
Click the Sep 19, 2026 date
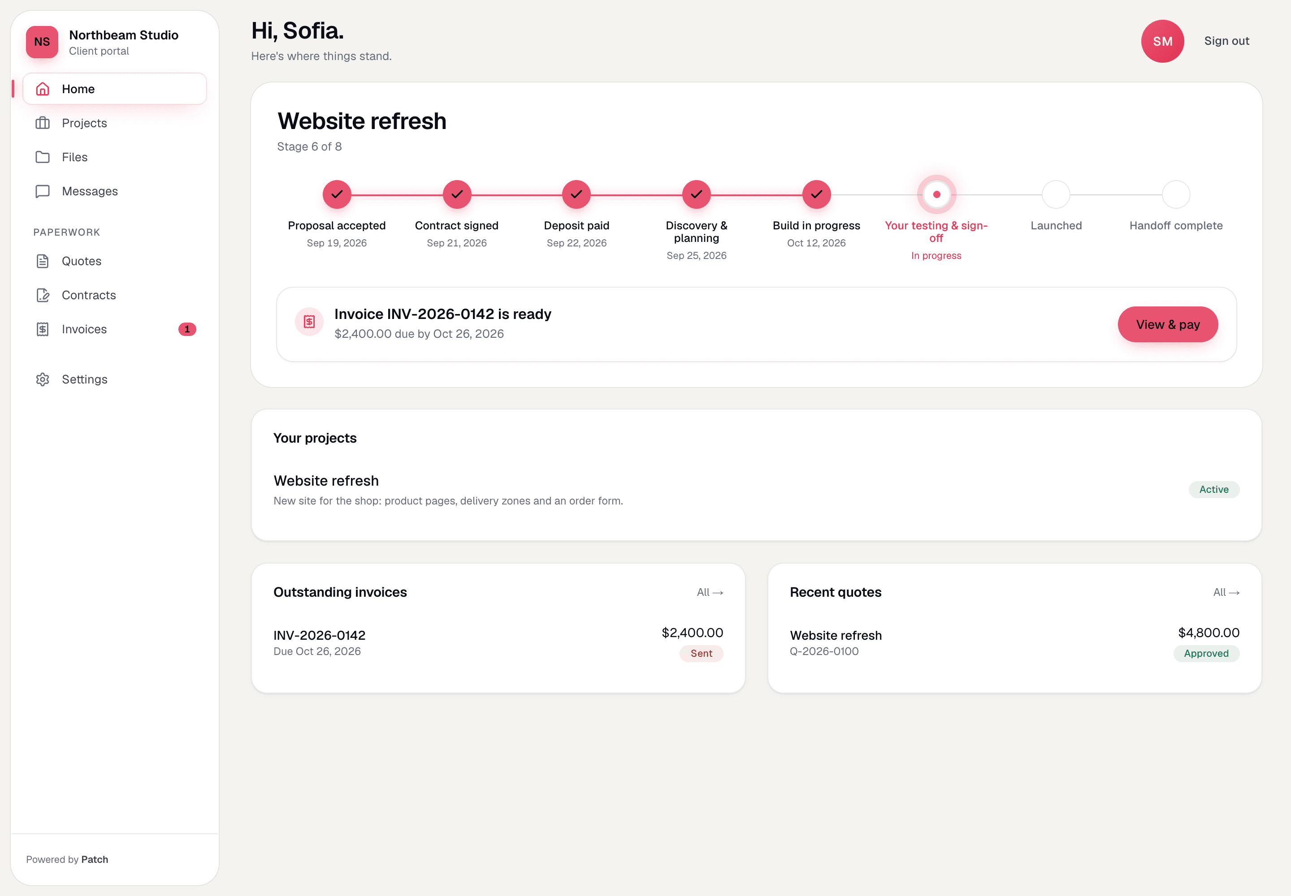(337, 243)
